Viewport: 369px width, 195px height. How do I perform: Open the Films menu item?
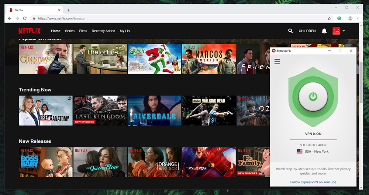(83, 31)
